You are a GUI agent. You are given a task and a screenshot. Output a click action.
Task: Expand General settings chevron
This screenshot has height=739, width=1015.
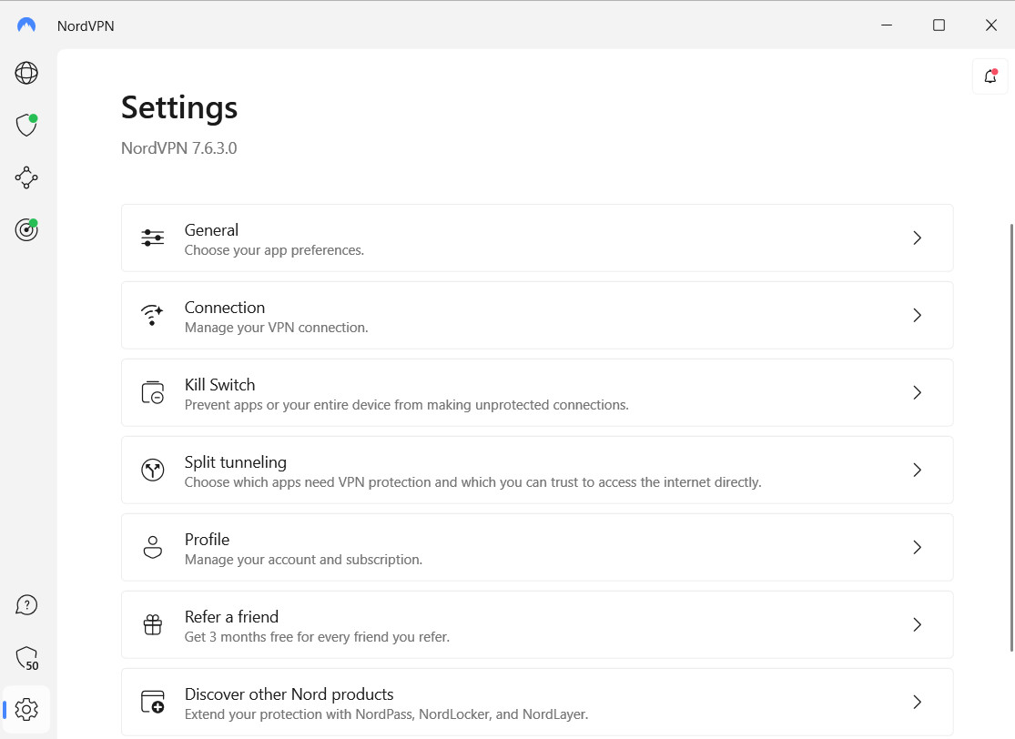pos(918,238)
